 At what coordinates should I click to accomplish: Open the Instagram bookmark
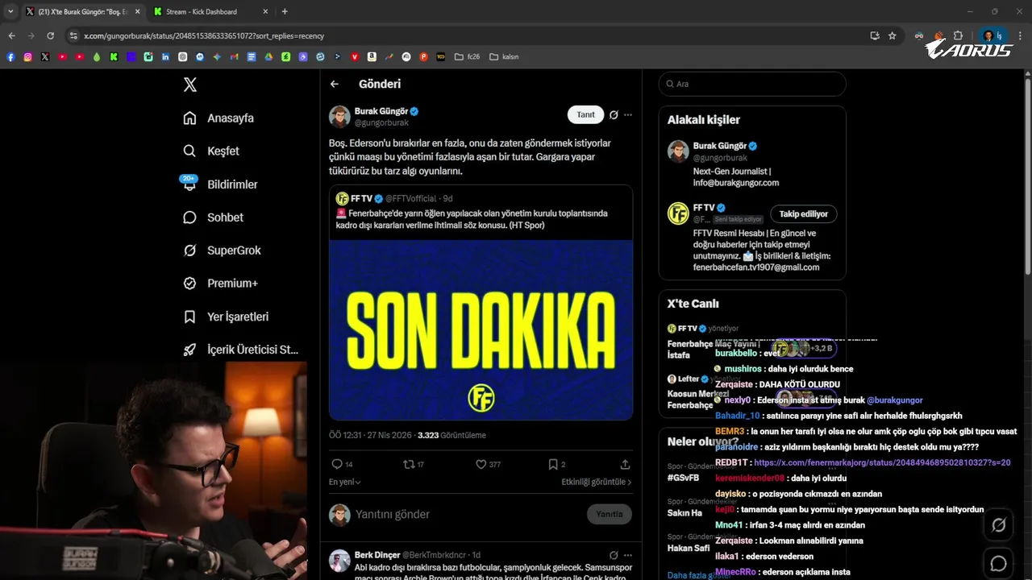click(x=27, y=56)
